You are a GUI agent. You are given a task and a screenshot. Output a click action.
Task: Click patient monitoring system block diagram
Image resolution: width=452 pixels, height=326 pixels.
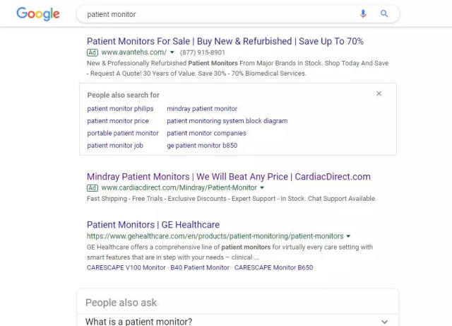(x=227, y=121)
